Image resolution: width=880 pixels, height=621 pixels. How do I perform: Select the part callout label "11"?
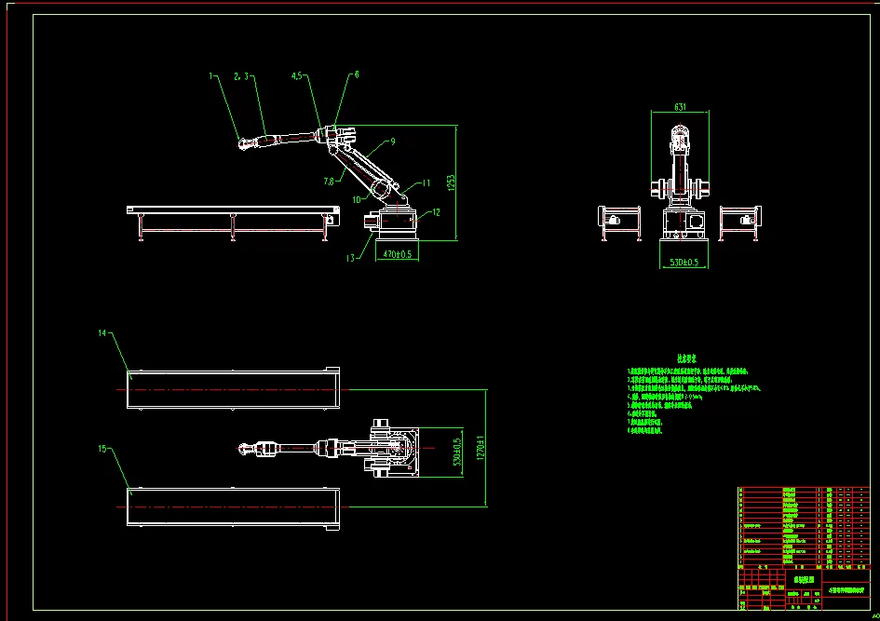[426, 182]
